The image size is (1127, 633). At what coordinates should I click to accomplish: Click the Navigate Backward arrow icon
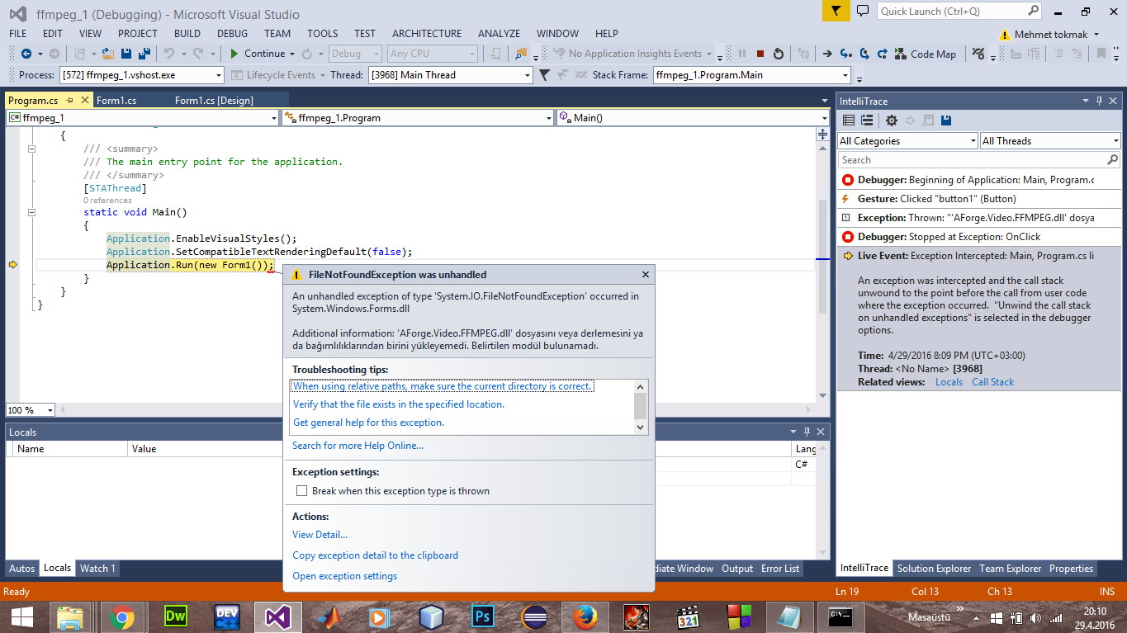[26, 54]
